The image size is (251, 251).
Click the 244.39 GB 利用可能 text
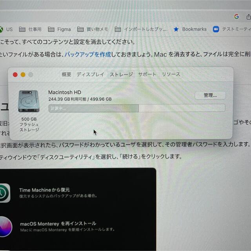(x=67, y=99)
